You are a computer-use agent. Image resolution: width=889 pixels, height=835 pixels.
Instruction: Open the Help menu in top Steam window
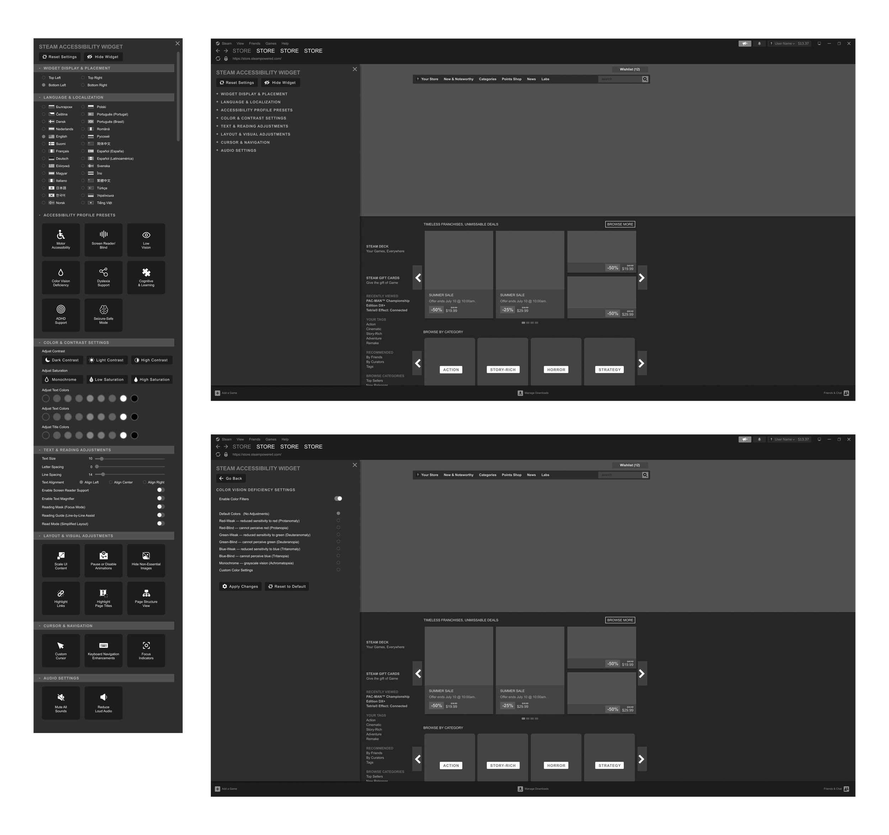click(285, 44)
